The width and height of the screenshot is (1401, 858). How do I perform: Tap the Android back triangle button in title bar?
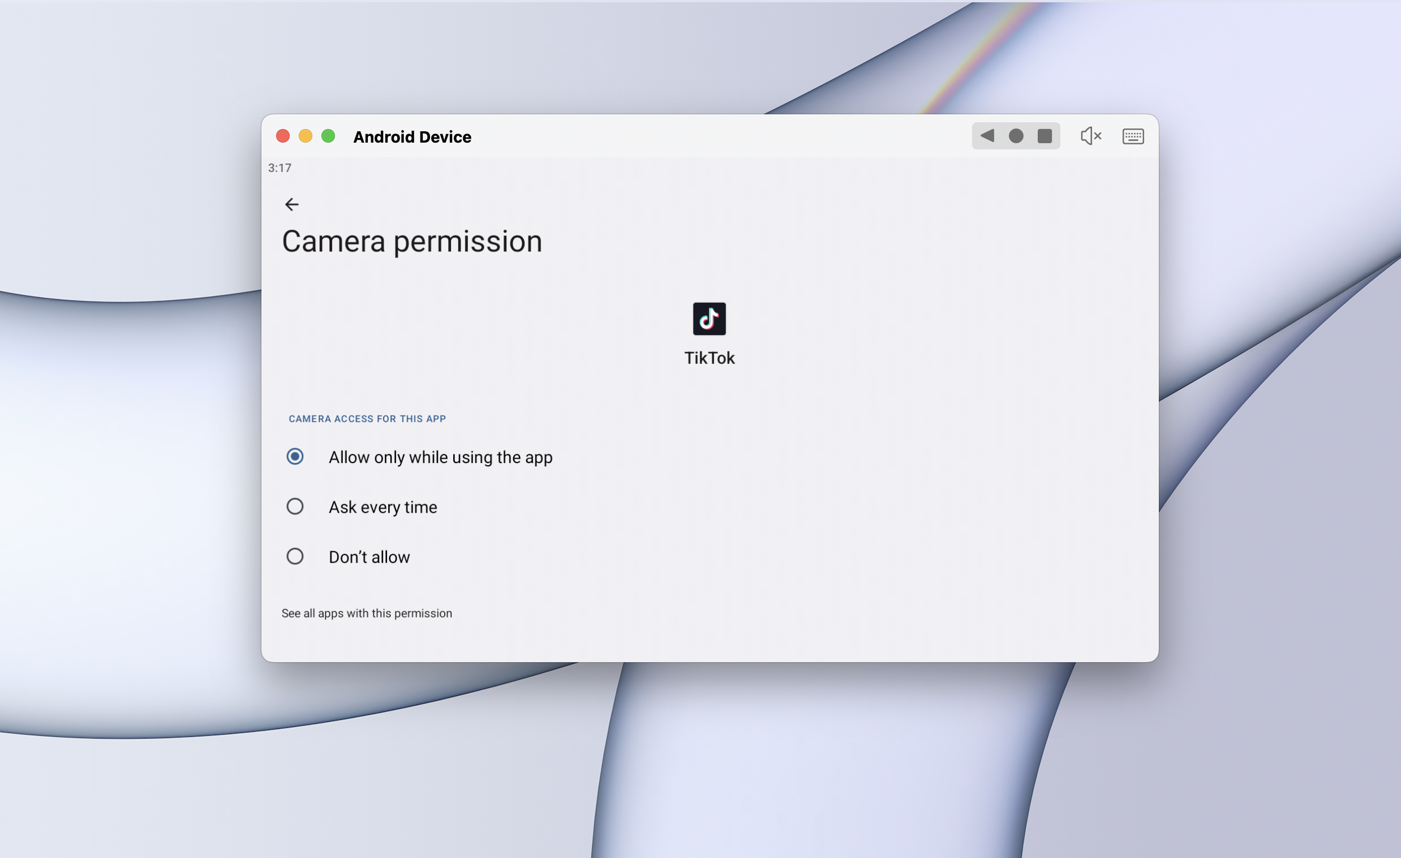click(x=987, y=136)
